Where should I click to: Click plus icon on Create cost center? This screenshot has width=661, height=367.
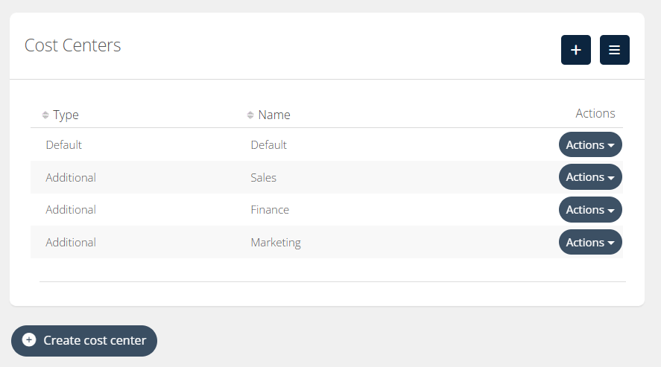[x=29, y=340]
